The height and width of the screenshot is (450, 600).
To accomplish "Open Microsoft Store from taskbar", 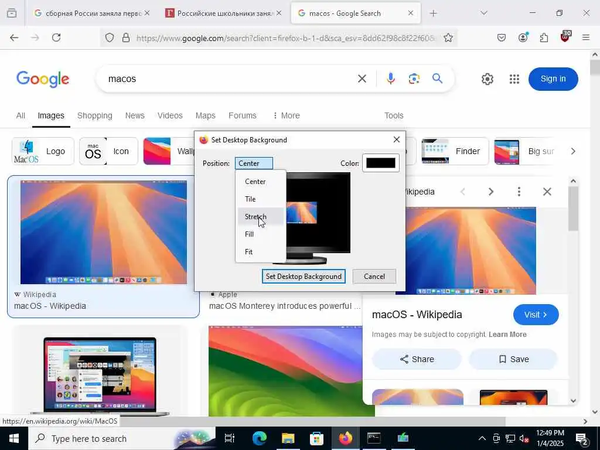I will pos(316,438).
